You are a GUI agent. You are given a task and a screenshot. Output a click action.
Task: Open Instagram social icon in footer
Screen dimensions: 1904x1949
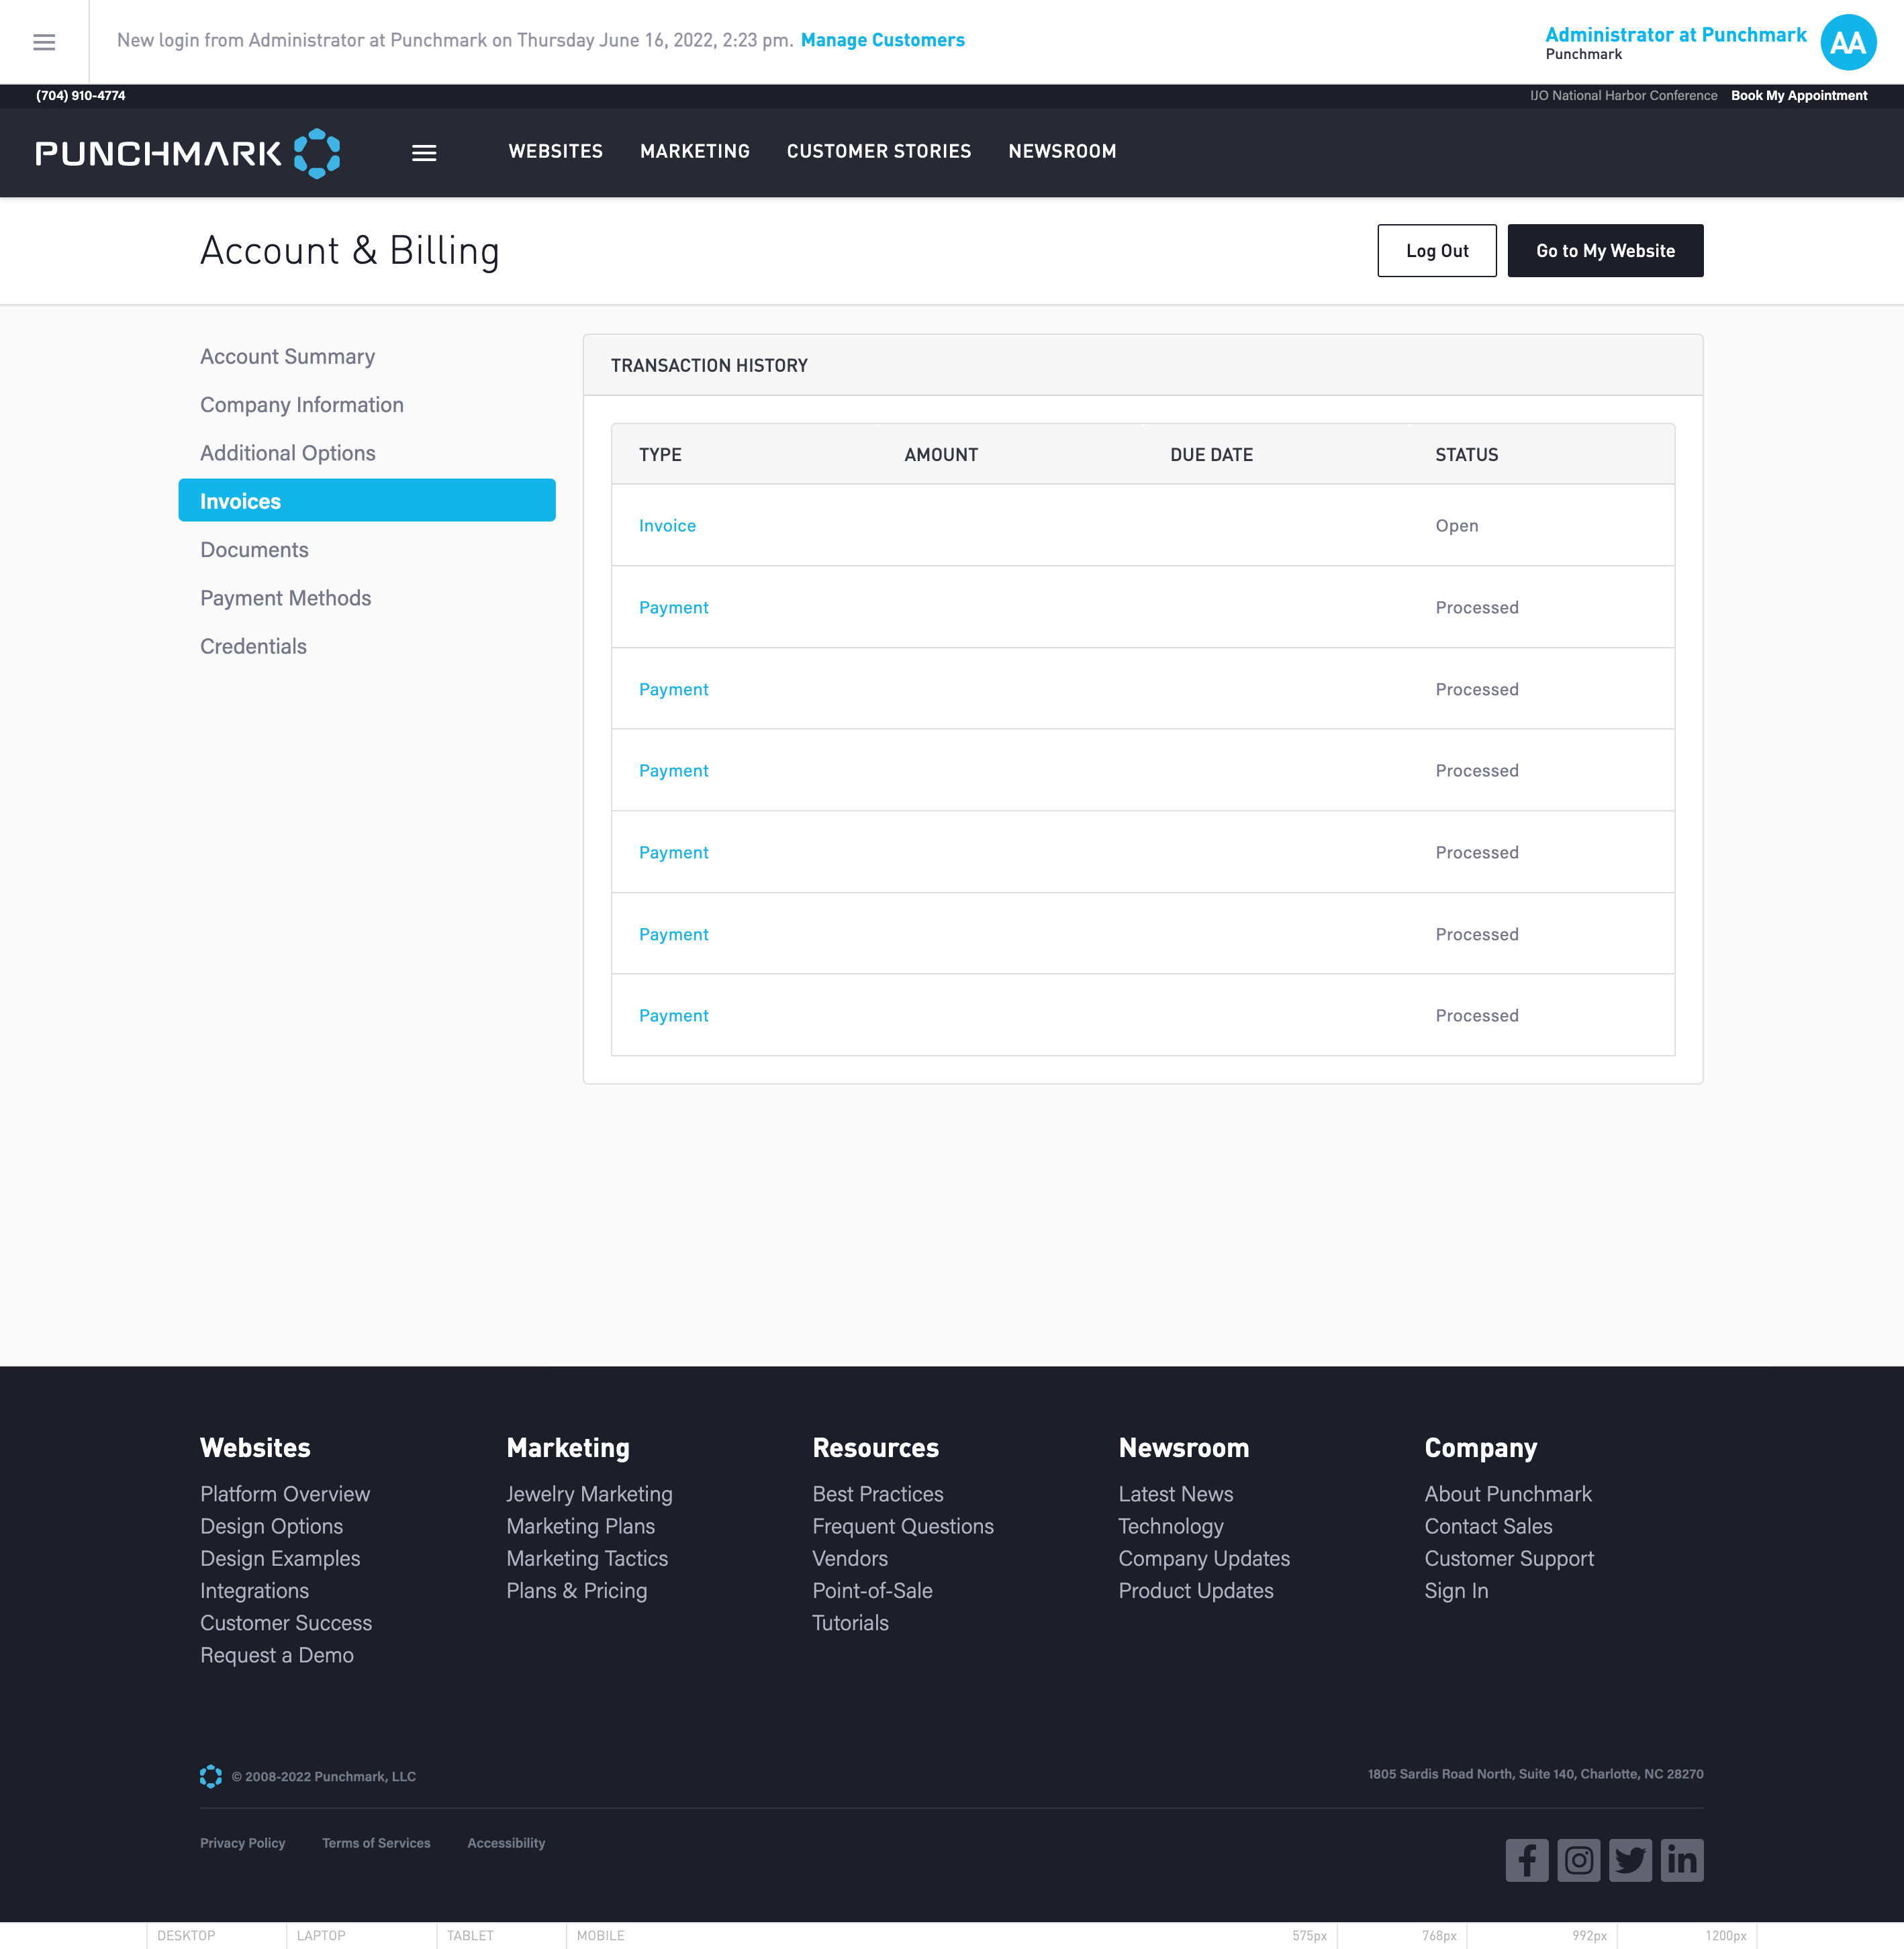click(x=1578, y=1860)
